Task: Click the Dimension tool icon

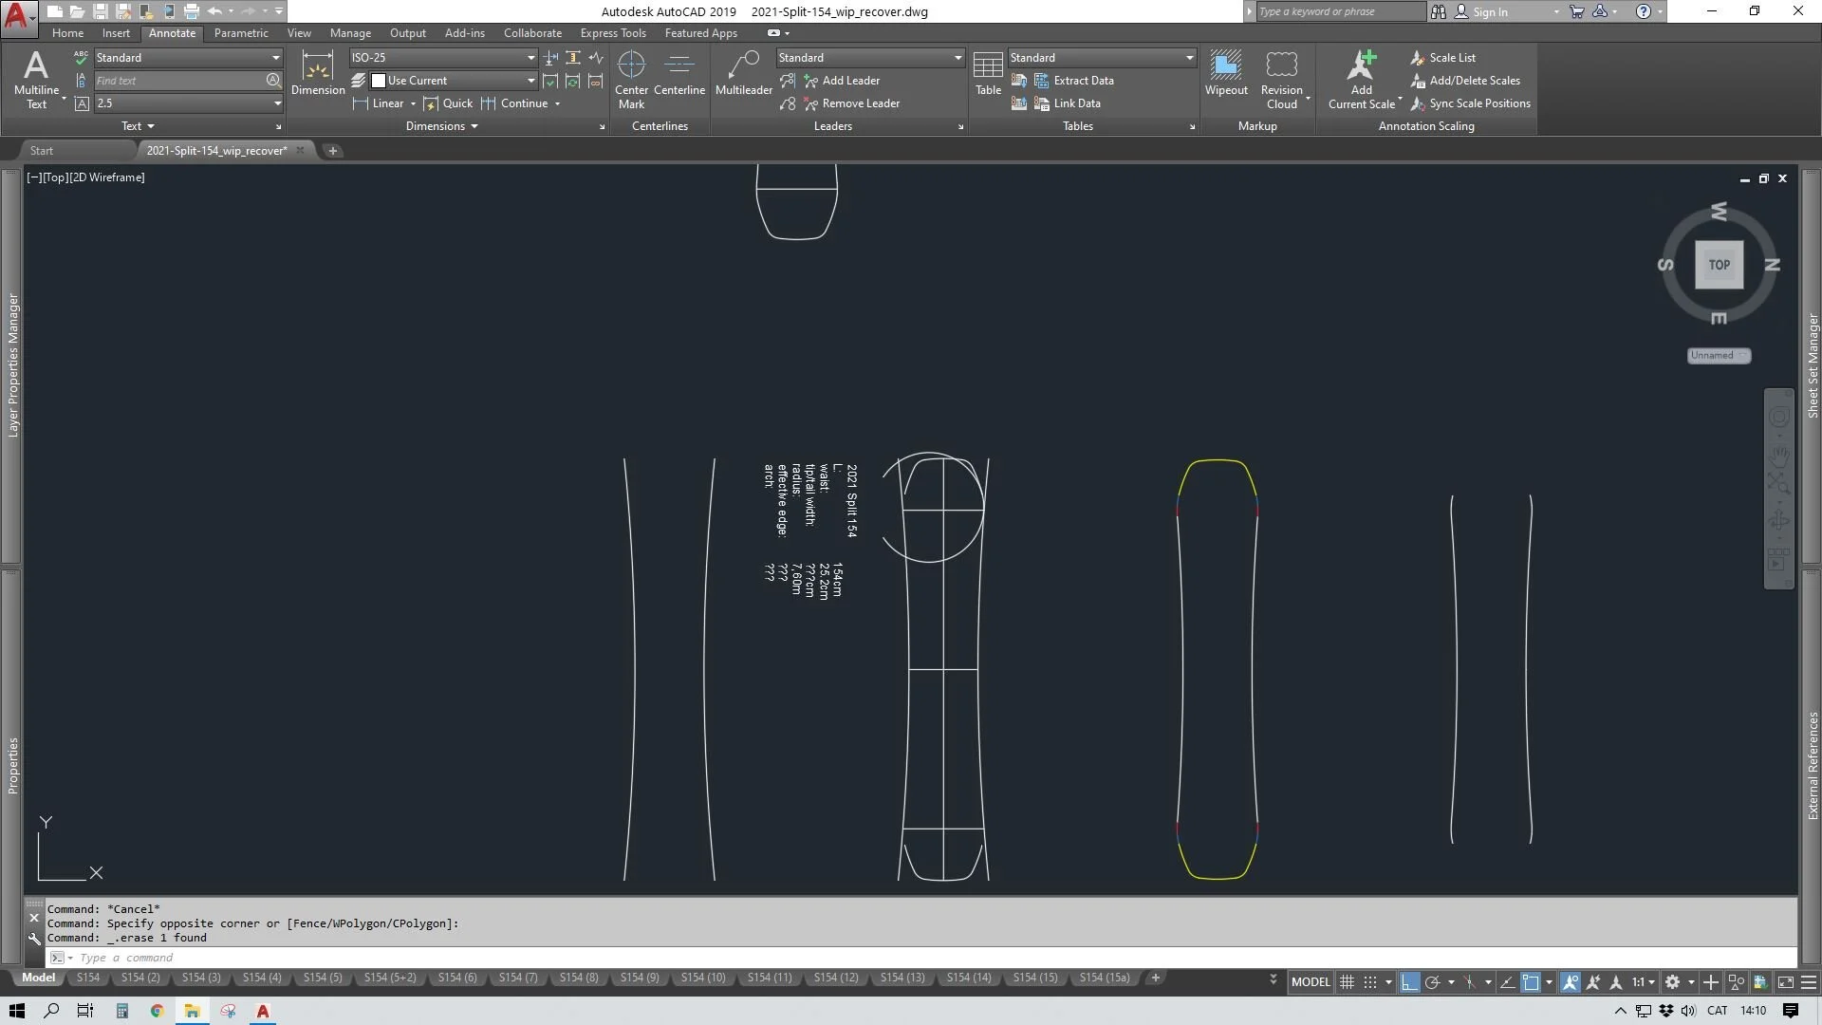Action: pos(317,73)
